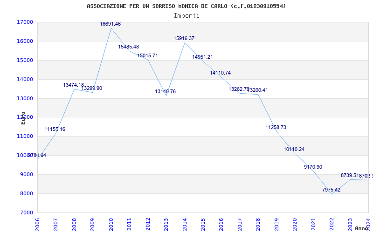Viewport: 373px width, 233px height.
Task: Select the data label 11258.73
Action: point(276,127)
